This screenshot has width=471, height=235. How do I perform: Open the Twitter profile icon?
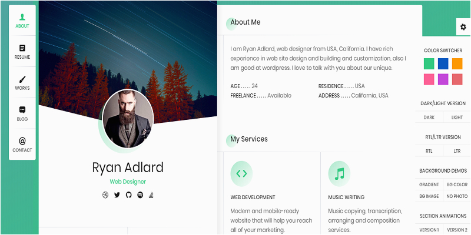(117, 195)
